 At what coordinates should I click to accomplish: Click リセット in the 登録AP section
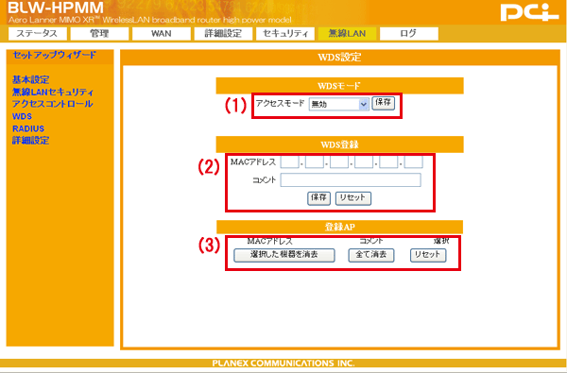(428, 255)
